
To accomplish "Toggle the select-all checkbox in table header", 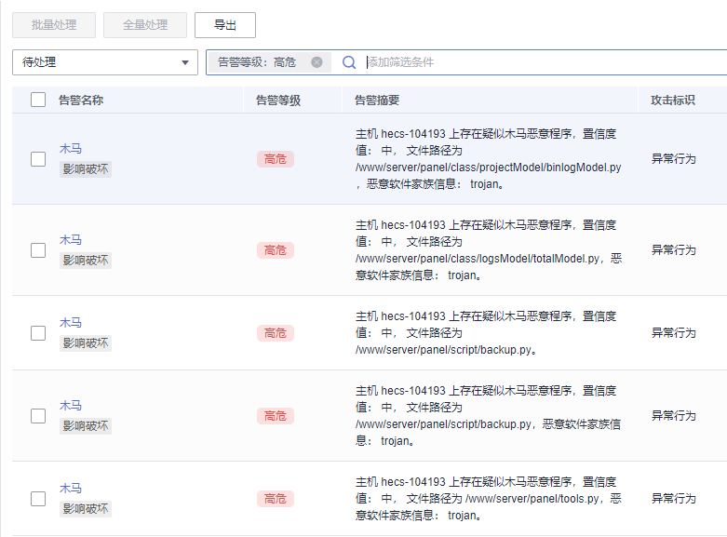I will coord(38,100).
